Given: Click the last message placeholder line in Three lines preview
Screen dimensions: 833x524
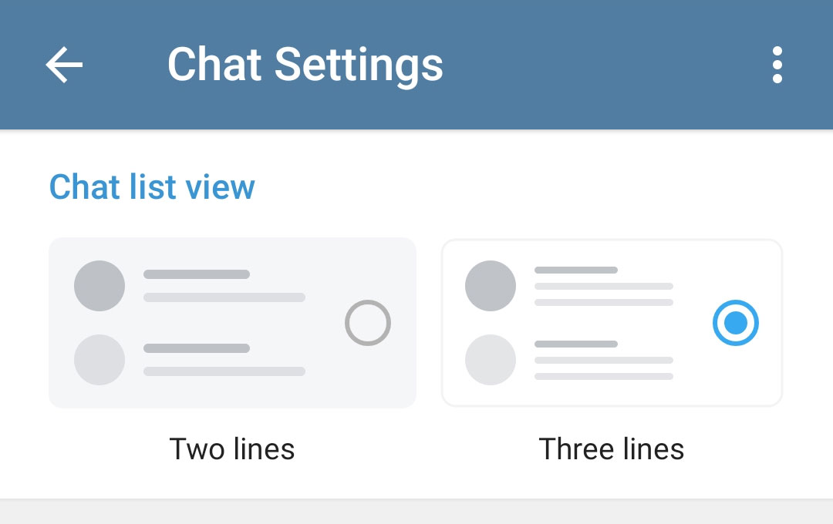Looking at the screenshot, I should click(604, 377).
